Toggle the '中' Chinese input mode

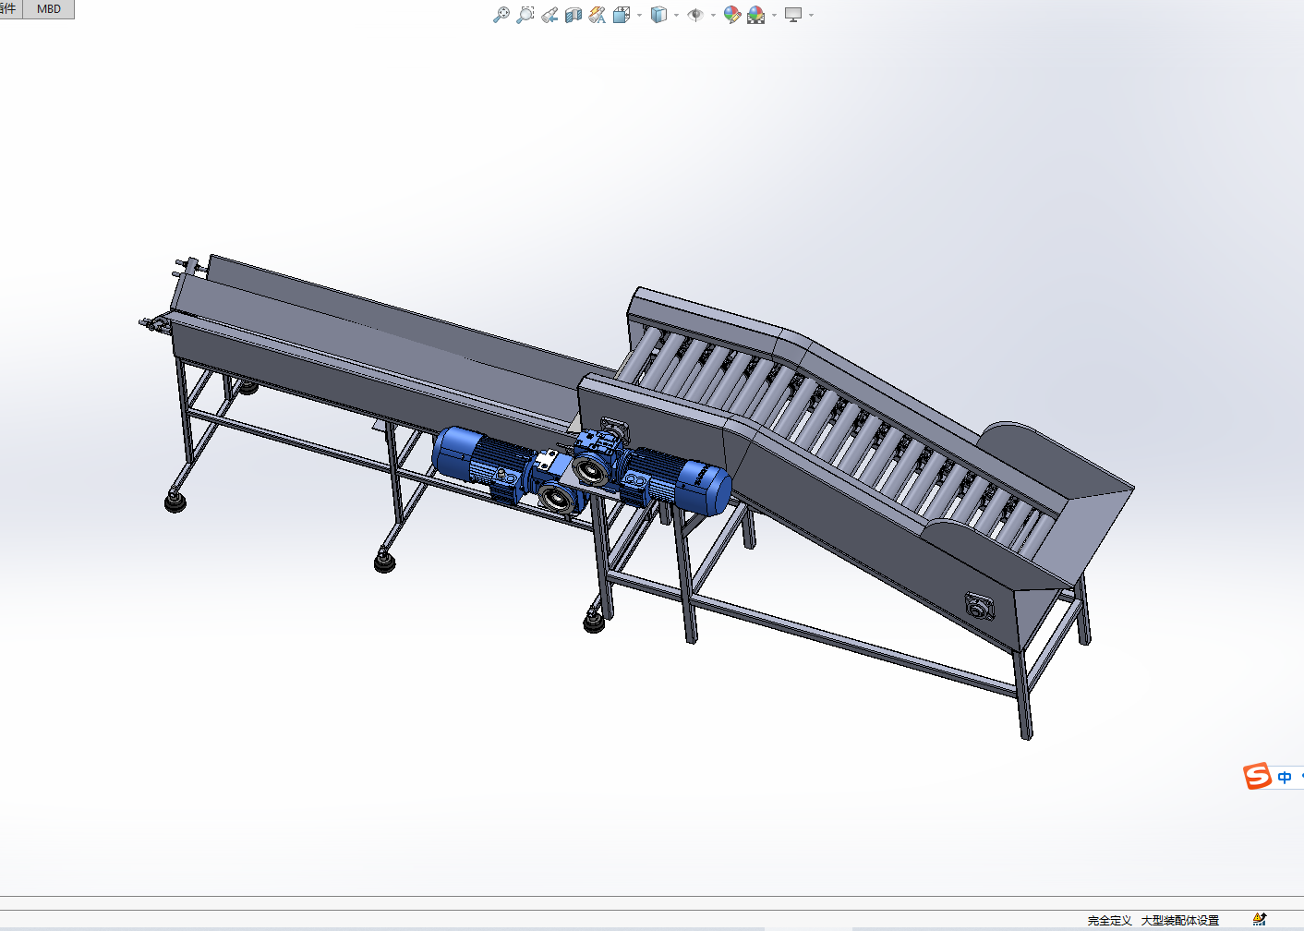tap(1284, 778)
